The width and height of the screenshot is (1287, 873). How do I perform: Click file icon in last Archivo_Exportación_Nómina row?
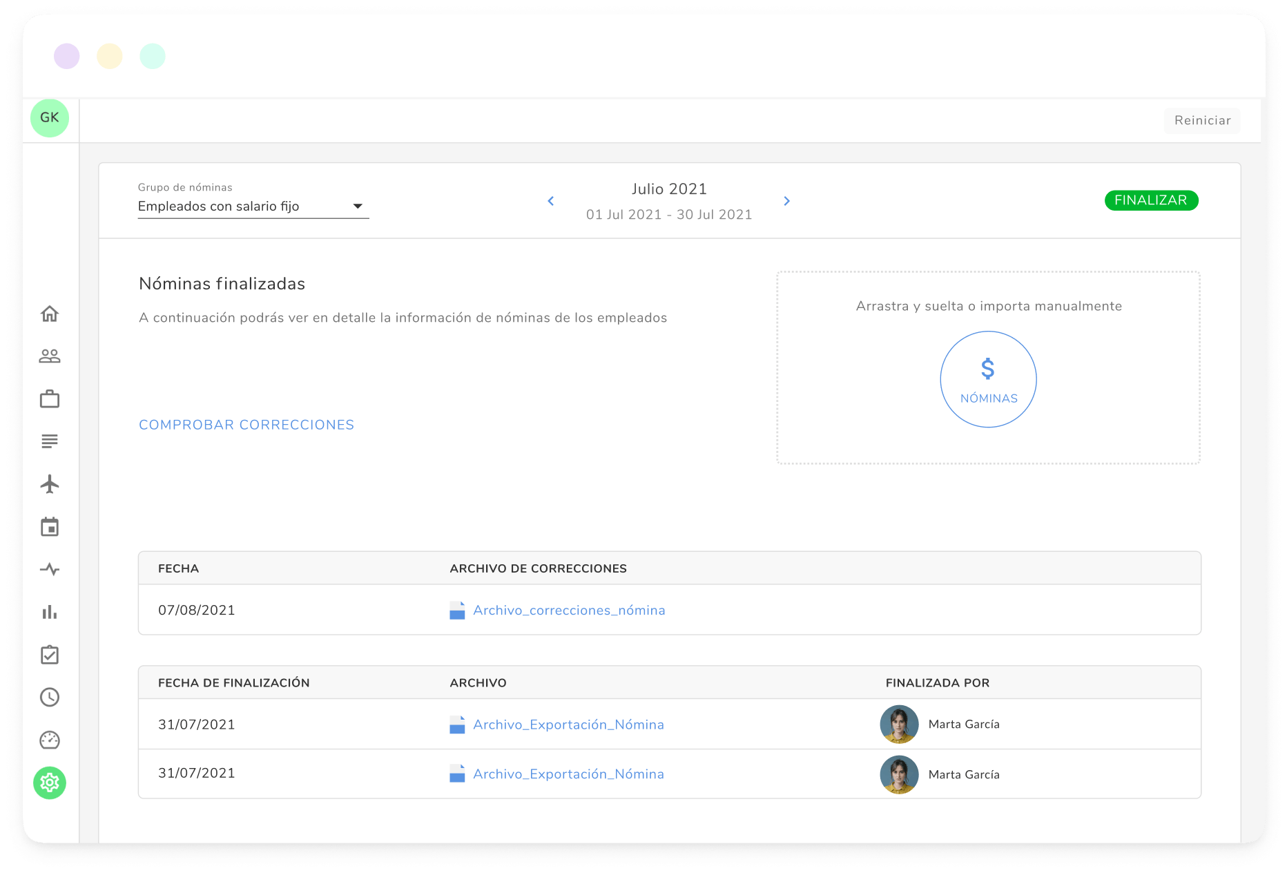coord(457,774)
